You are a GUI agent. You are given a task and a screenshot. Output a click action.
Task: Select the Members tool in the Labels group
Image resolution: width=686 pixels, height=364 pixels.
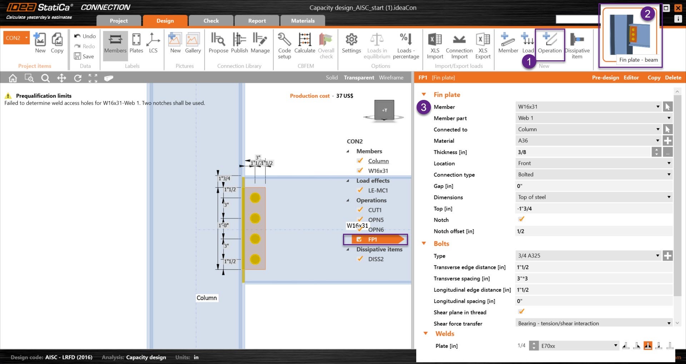pyautogui.click(x=115, y=45)
